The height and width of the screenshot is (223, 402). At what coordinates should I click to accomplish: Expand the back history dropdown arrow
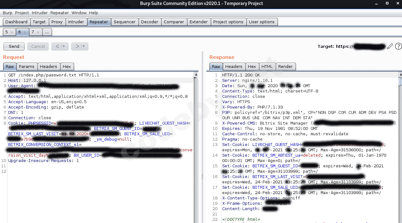tap(64, 46)
